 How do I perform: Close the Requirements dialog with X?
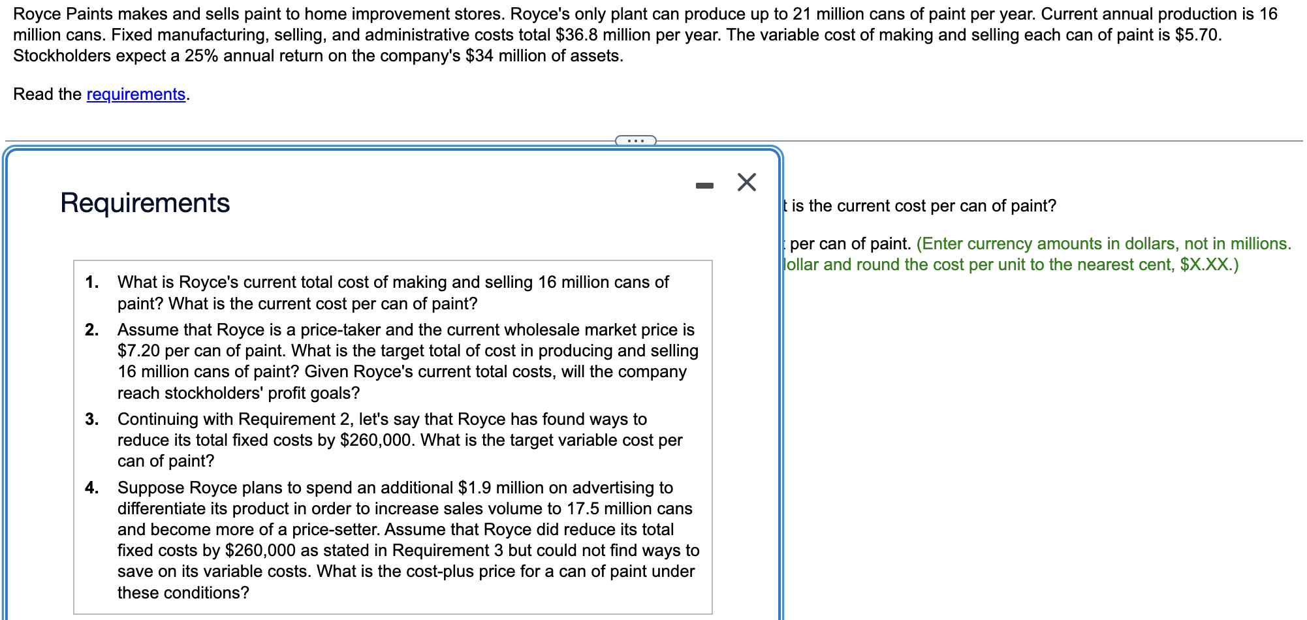[x=746, y=182]
